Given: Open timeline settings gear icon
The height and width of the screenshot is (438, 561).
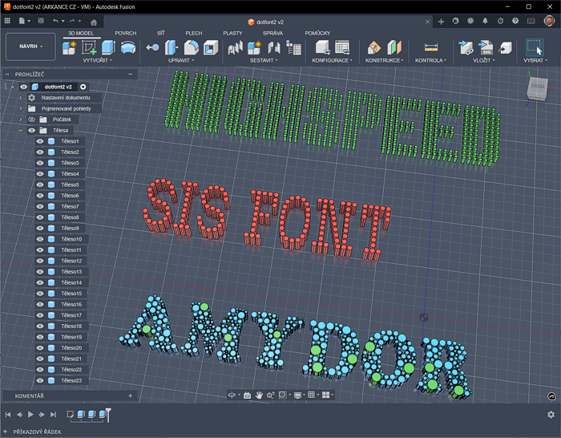Looking at the screenshot, I should pos(551,415).
